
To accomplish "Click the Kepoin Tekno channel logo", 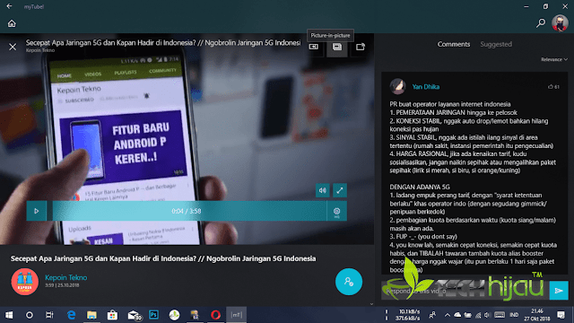I will (25, 282).
